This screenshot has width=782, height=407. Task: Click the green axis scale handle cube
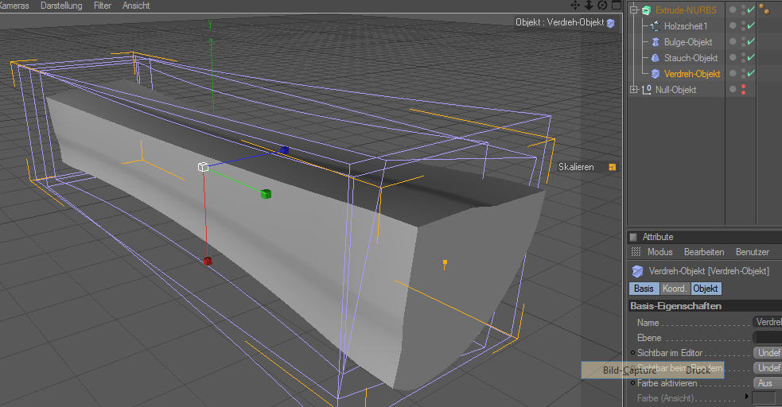tap(266, 193)
